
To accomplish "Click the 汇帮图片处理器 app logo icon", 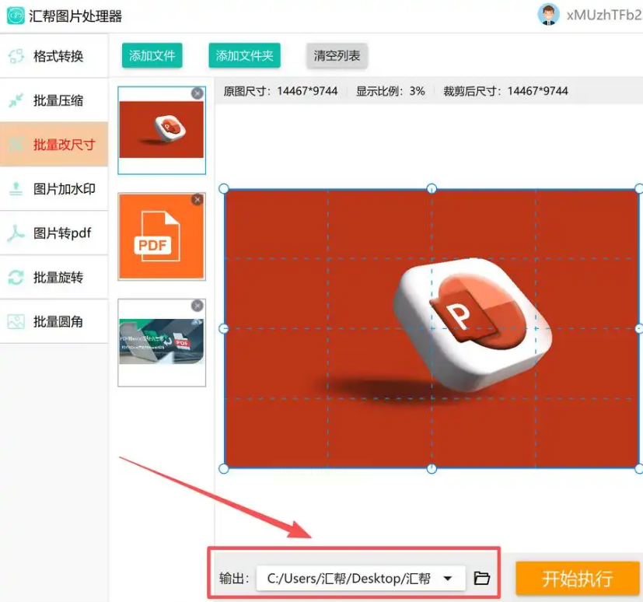I will 16,16.
